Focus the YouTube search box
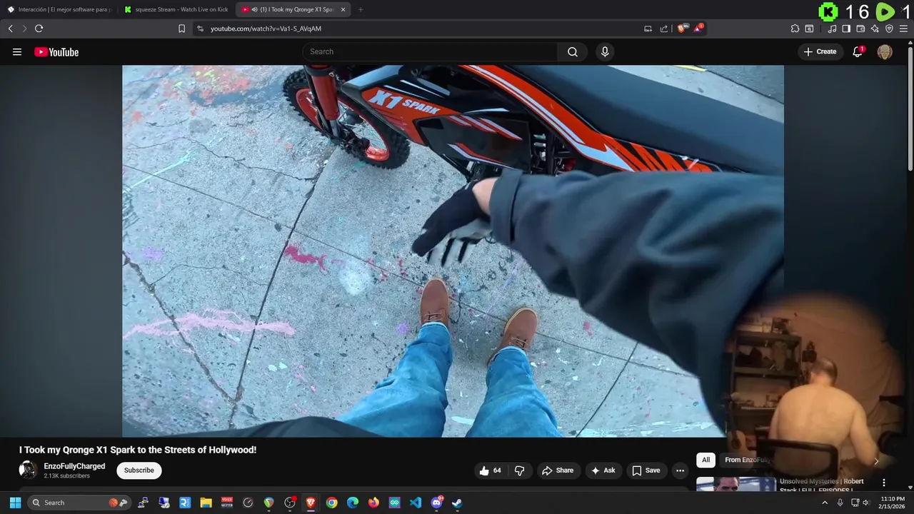Image resolution: width=914 pixels, height=514 pixels. pos(430,51)
